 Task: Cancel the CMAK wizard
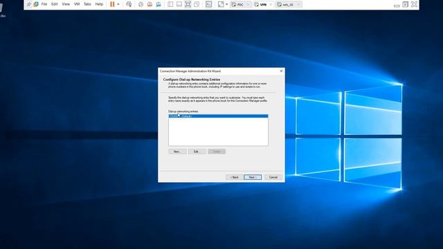click(x=273, y=177)
